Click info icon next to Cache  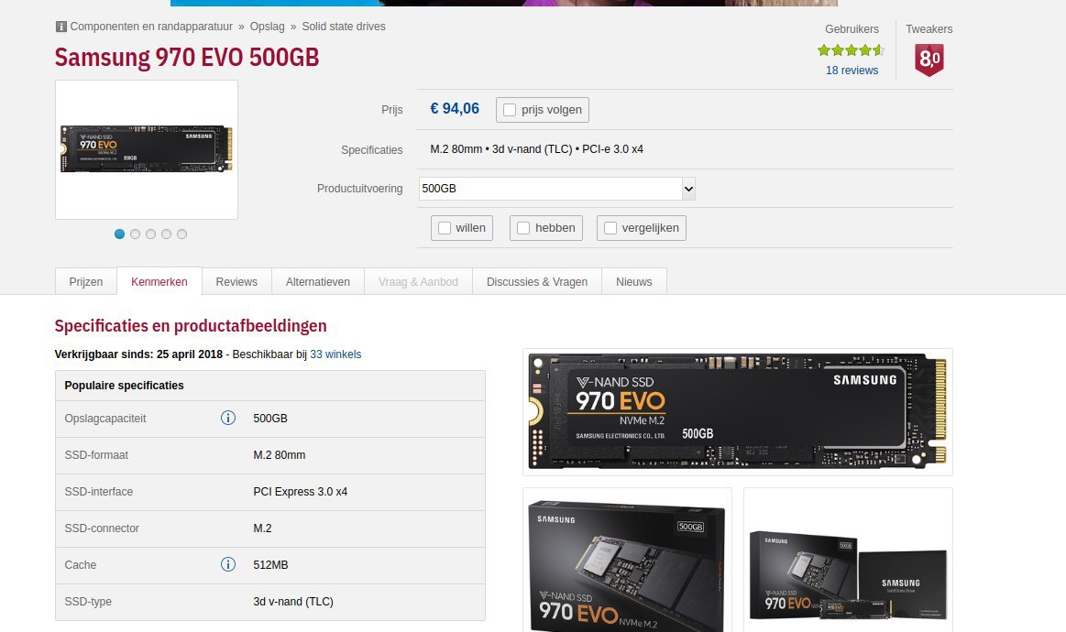point(227,565)
